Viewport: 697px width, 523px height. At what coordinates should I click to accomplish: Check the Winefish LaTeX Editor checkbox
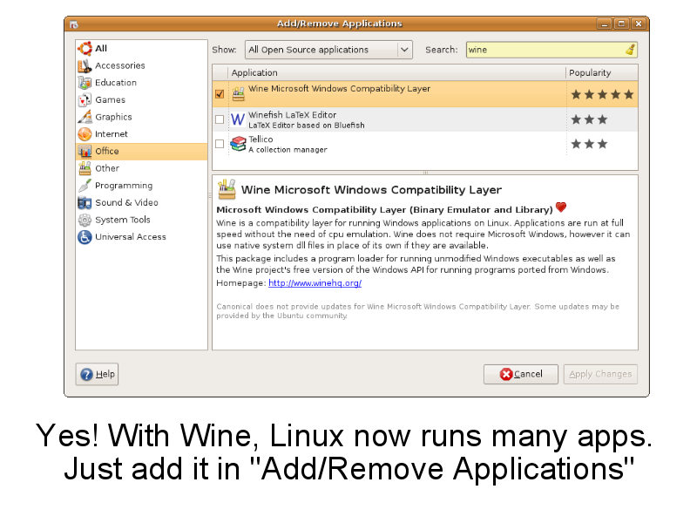220,119
